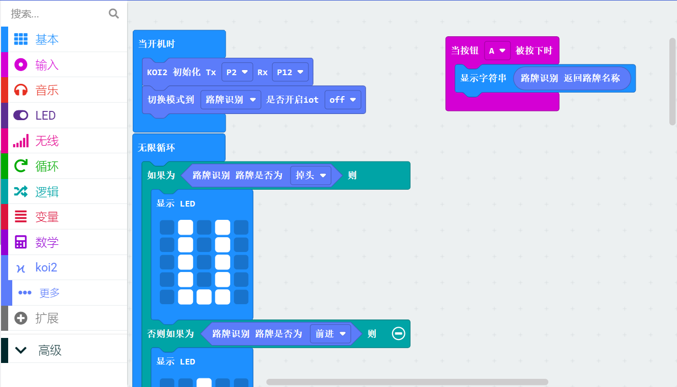
Task: Toggle row 1 column 1 LED in first 显示 LED grid
Action: [x=167, y=227]
